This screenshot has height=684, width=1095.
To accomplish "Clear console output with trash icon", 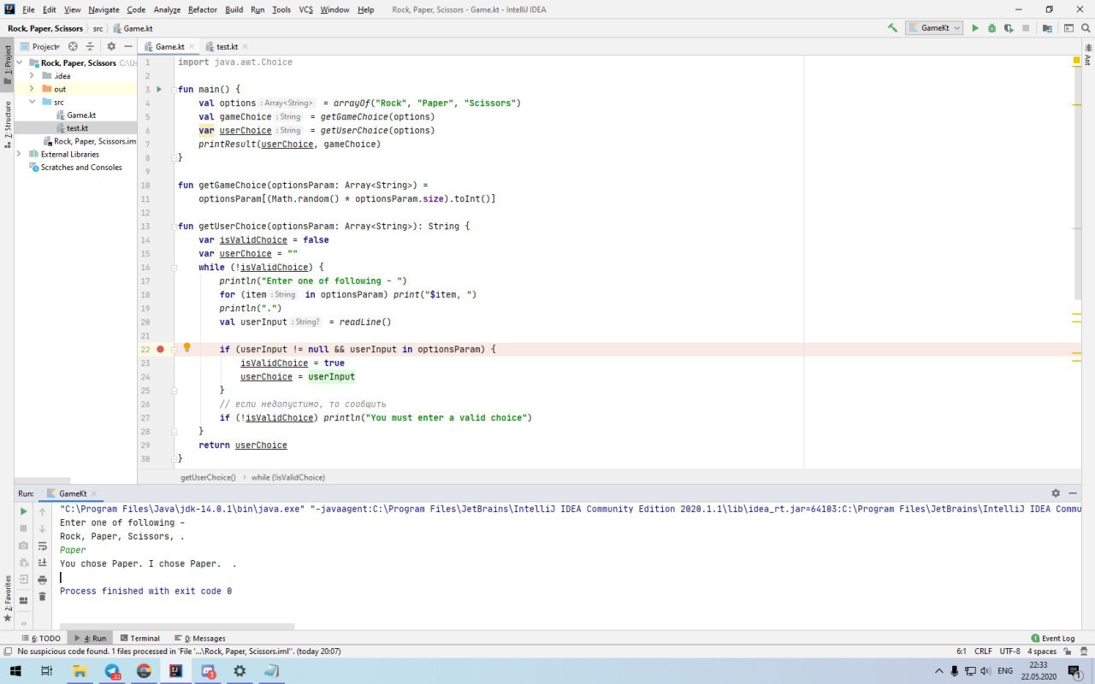I will coord(42,597).
